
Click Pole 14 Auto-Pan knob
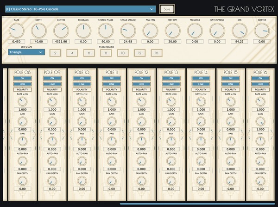click(201, 161)
